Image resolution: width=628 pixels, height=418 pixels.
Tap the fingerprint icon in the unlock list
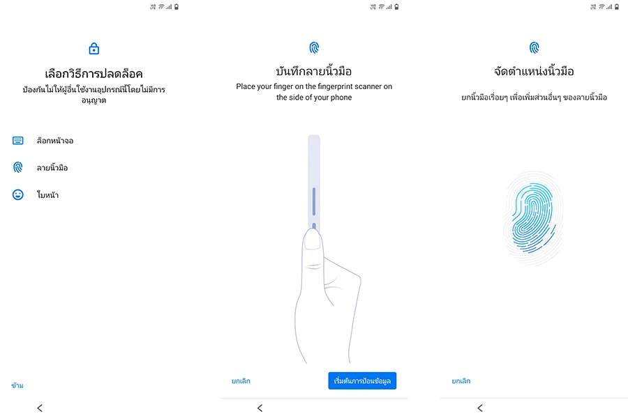(x=17, y=167)
